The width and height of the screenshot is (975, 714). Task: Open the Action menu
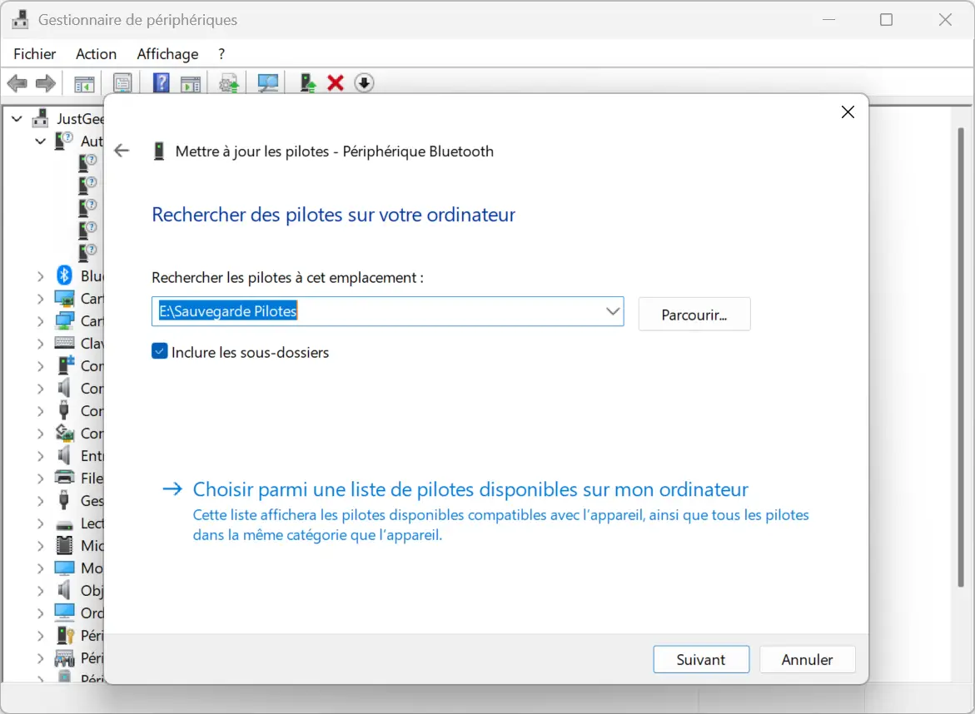(96, 54)
